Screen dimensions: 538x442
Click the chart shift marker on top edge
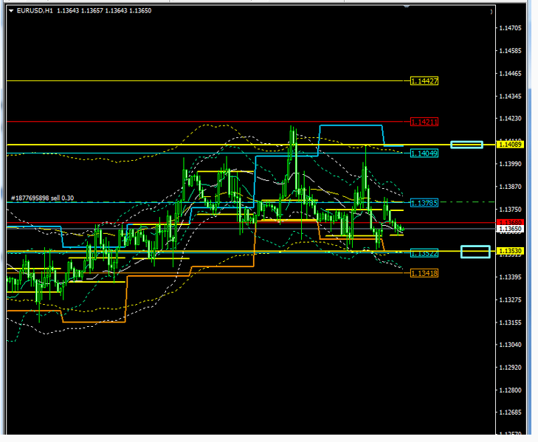pos(491,11)
